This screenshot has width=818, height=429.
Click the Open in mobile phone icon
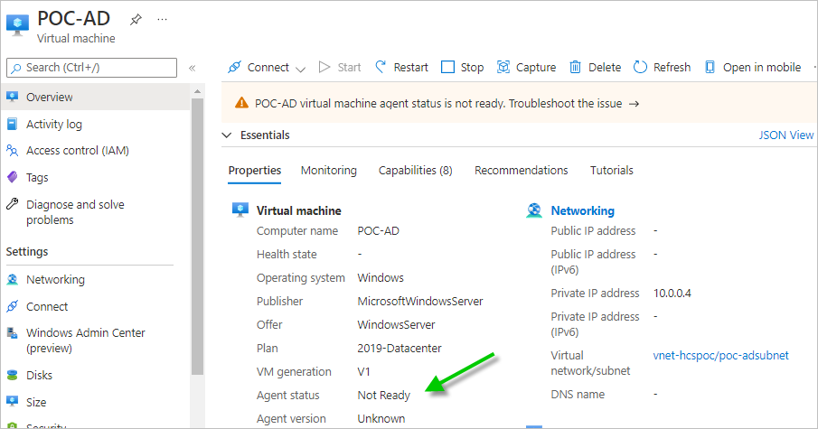(710, 67)
